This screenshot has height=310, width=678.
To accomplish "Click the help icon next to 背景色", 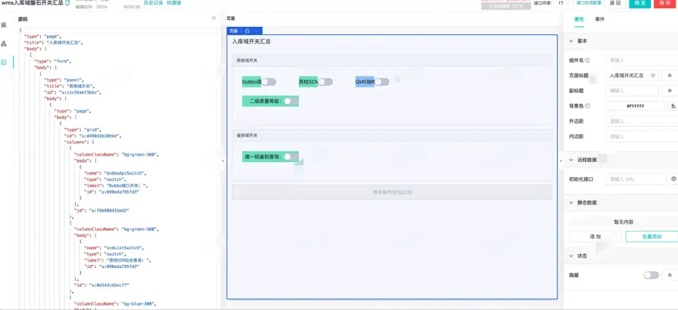I will [587, 106].
